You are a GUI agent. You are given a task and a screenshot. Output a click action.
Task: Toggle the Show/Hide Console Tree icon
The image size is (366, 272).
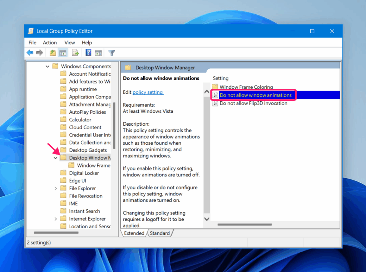tap(63, 53)
